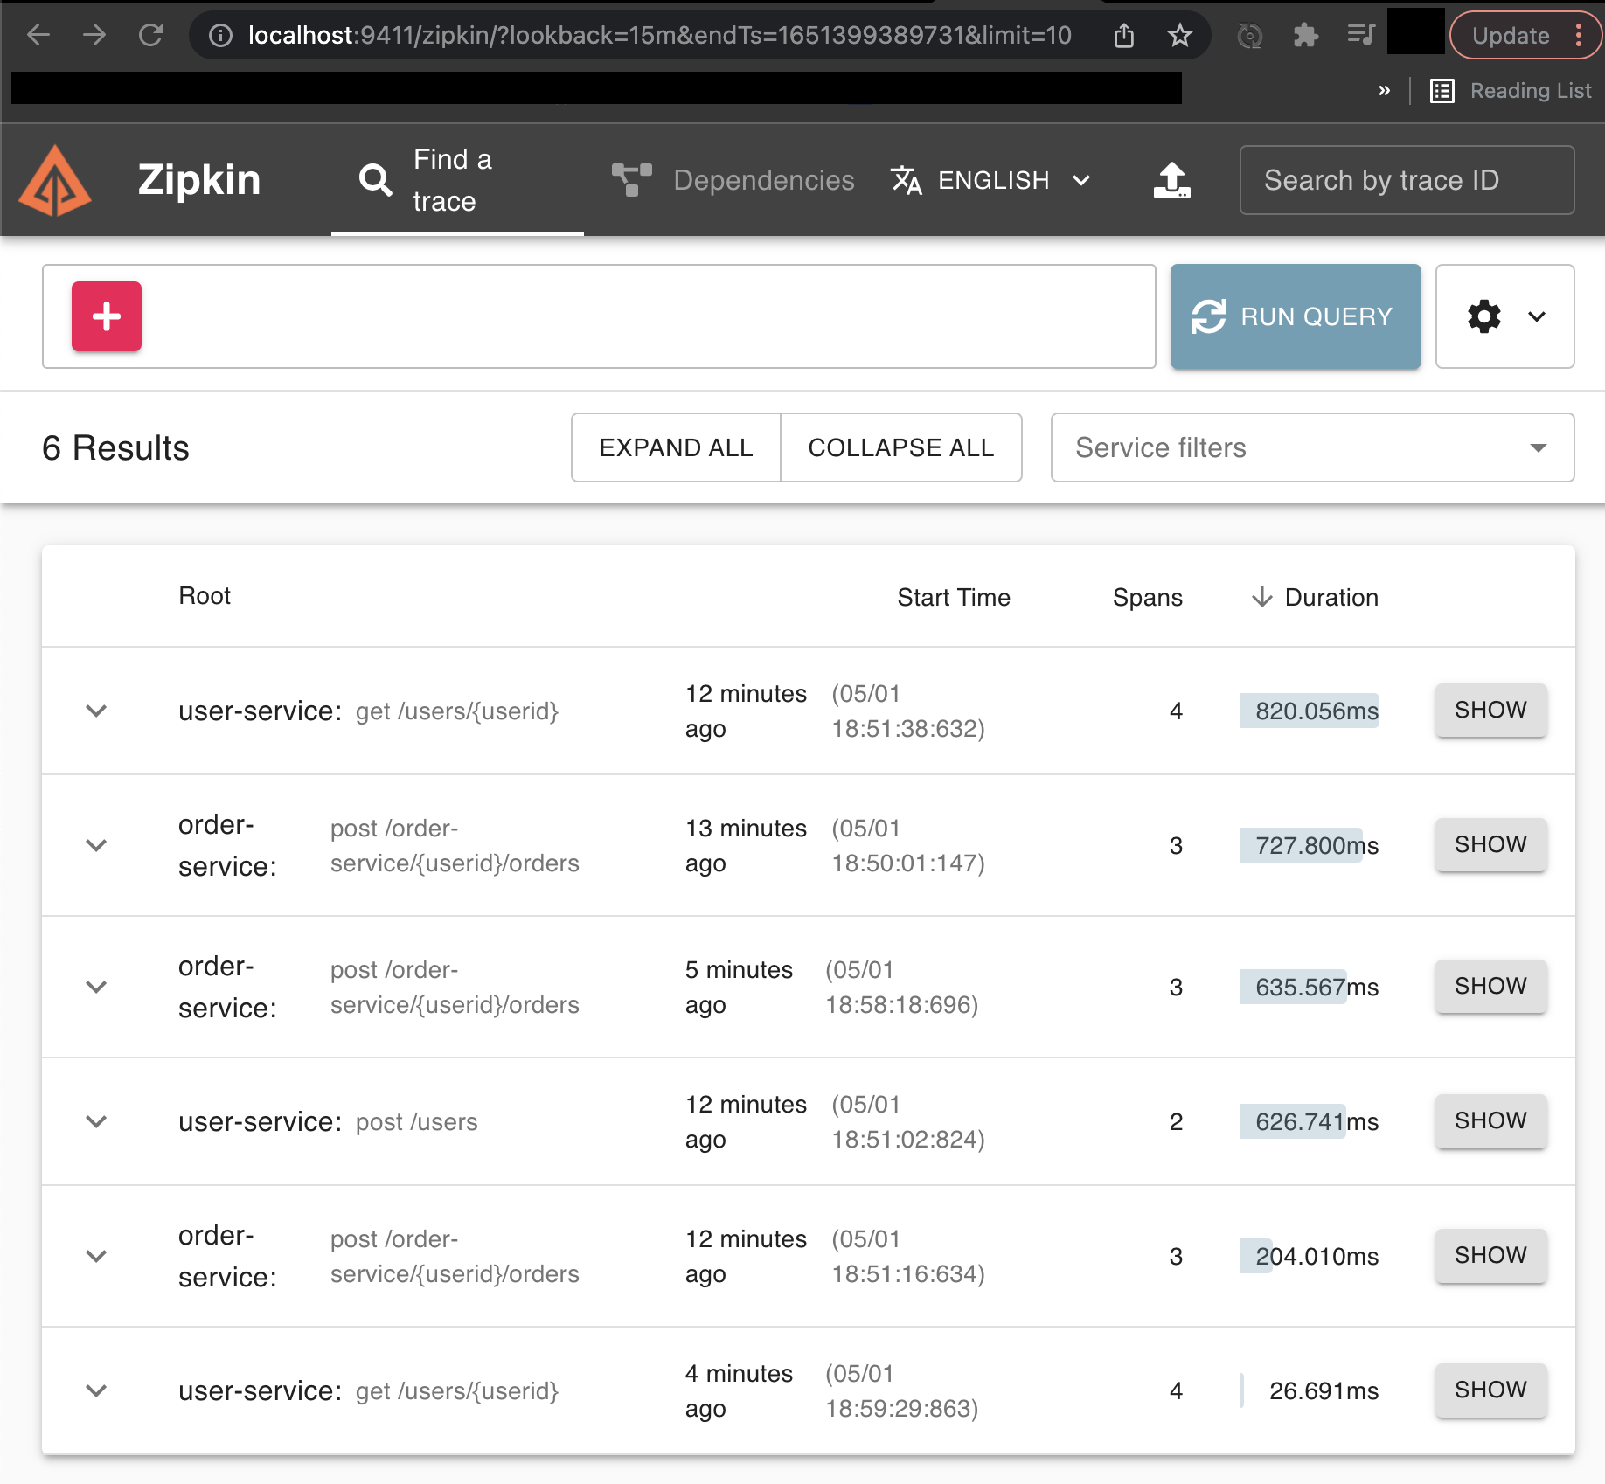The height and width of the screenshot is (1484, 1605).
Task: Click the Search by trace ID field
Action: (1407, 180)
